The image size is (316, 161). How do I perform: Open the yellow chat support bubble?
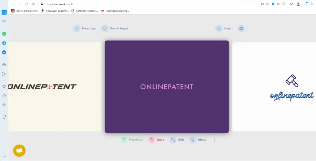coord(19,151)
